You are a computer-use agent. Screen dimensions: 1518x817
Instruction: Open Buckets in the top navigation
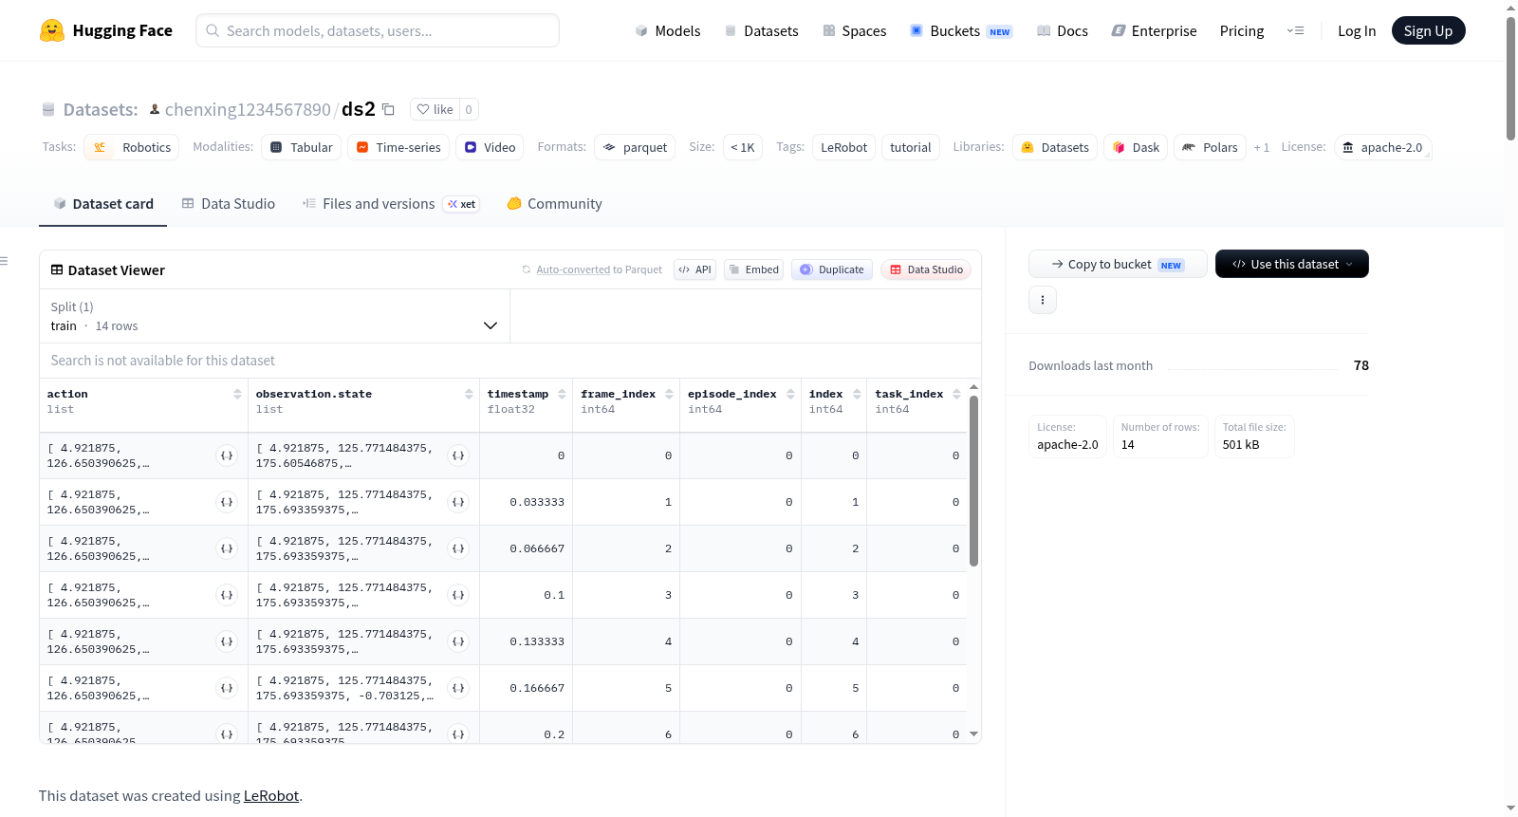tap(961, 30)
